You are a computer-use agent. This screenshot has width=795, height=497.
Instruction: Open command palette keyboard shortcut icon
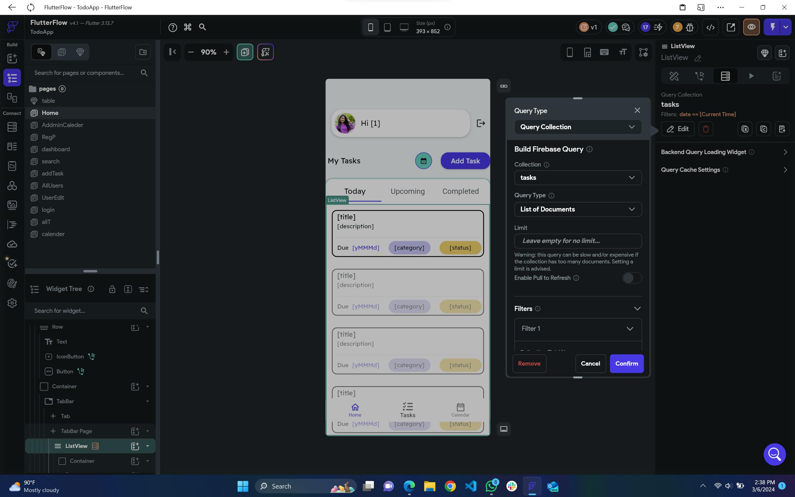[x=188, y=27]
